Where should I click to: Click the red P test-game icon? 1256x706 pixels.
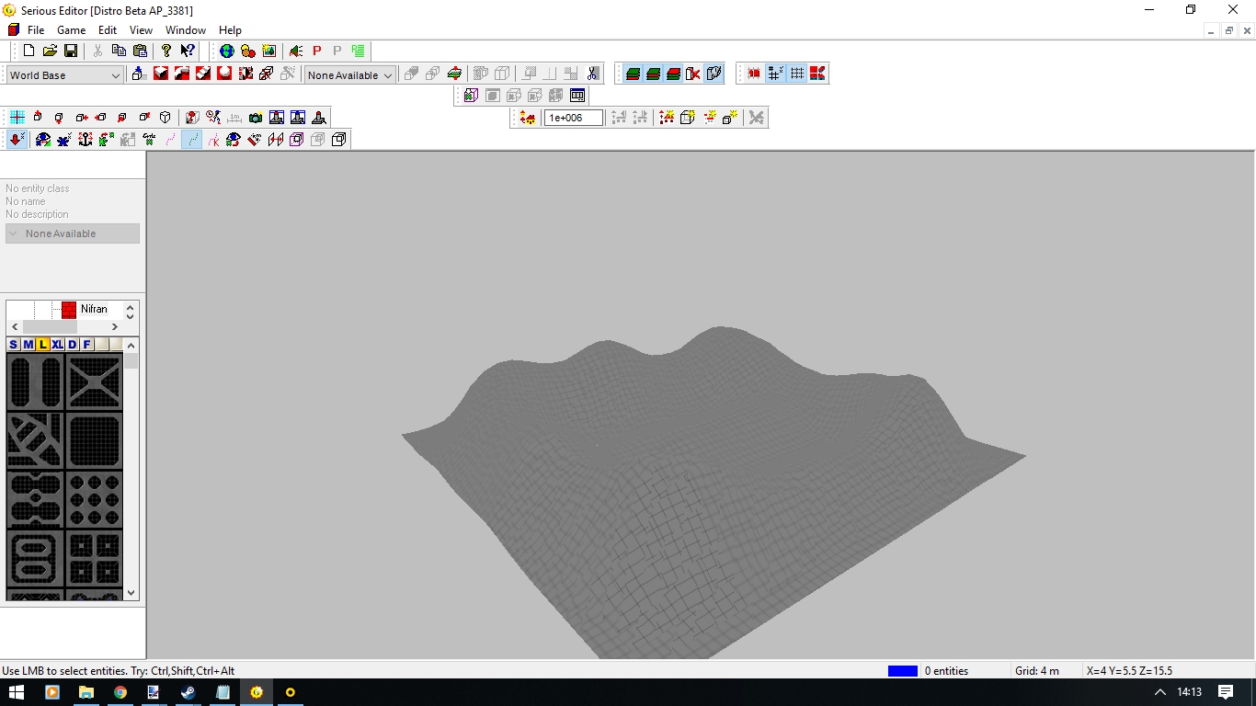[316, 51]
